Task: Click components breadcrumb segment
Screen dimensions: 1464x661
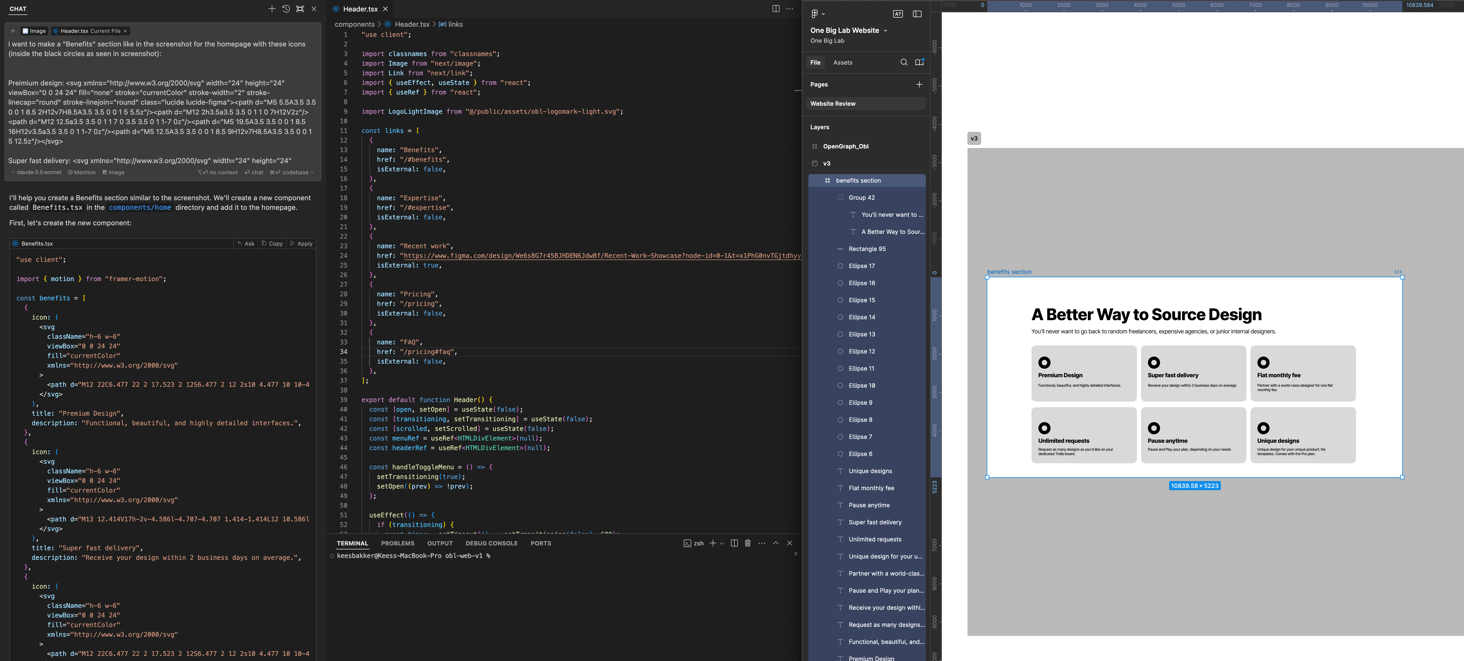Action: click(x=355, y=25)
